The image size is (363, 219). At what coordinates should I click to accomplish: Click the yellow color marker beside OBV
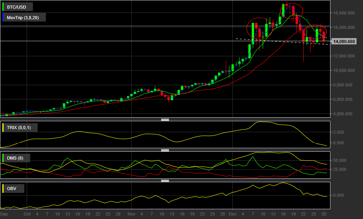3,188
